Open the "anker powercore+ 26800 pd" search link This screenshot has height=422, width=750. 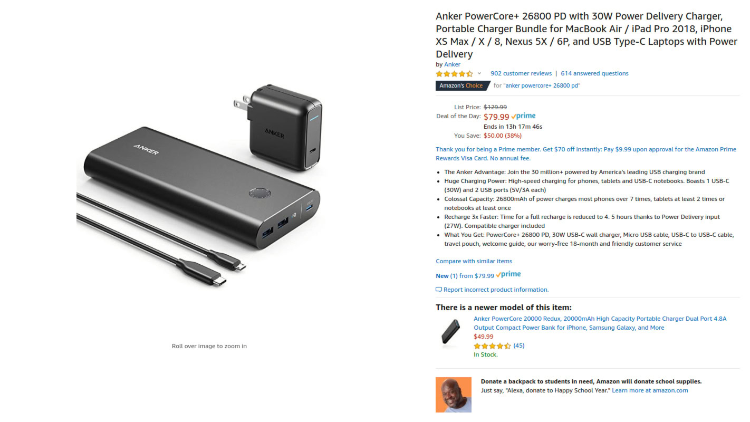[542, 85]
